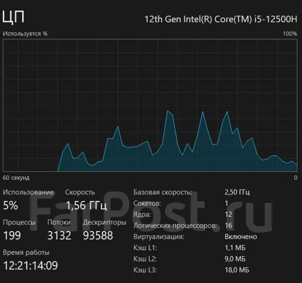
Task: Click the 199 processes value
Action: tap(12, 235)
